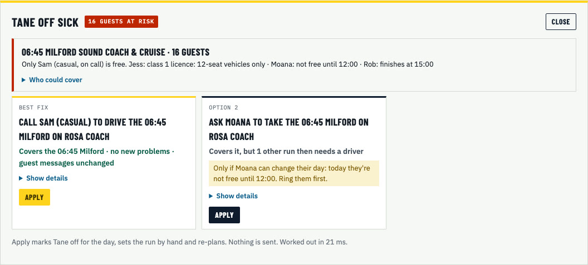Select the 'Ask Moana' option heading
The image size is (588, 265).
coord(289,129)
